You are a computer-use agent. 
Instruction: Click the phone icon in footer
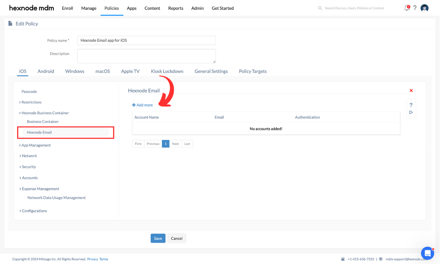[x=343, y=259]
